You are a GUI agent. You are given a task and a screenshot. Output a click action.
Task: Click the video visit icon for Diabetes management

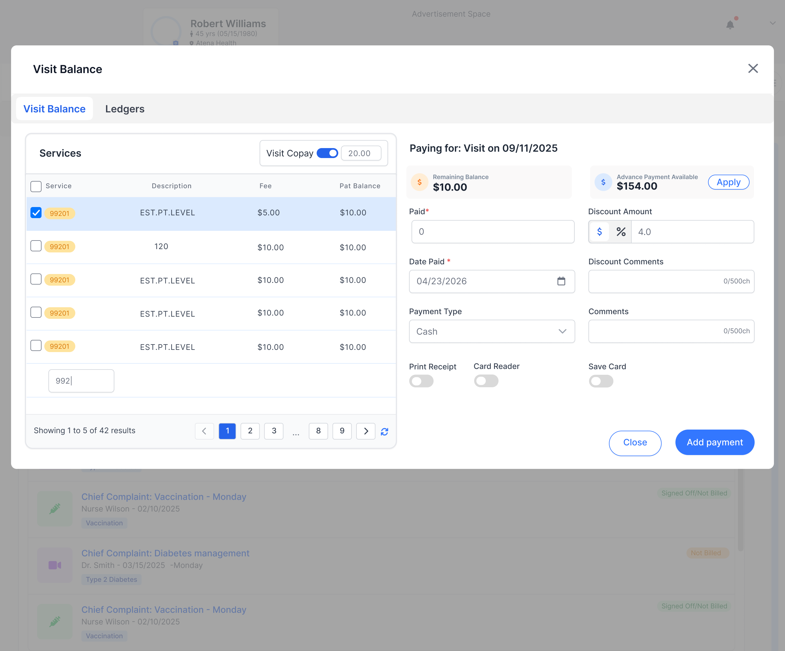pyautogui.click(x=55, y=565)
